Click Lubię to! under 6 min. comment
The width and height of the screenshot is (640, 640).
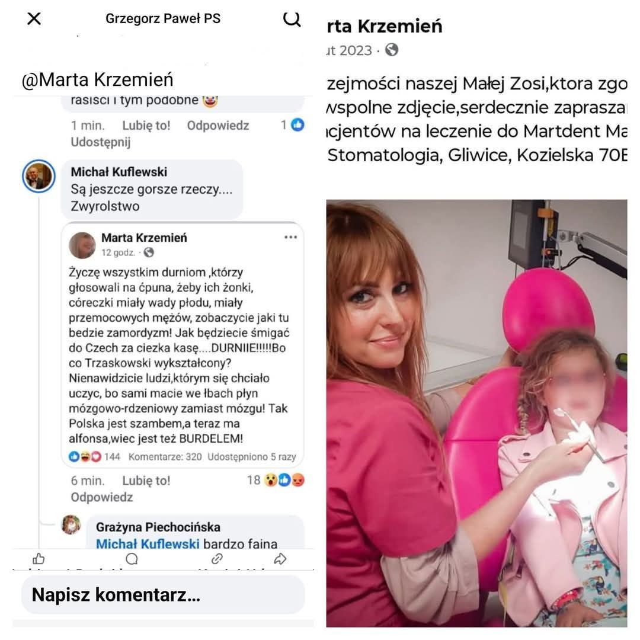pyautogui.click(x=146, y=481)
